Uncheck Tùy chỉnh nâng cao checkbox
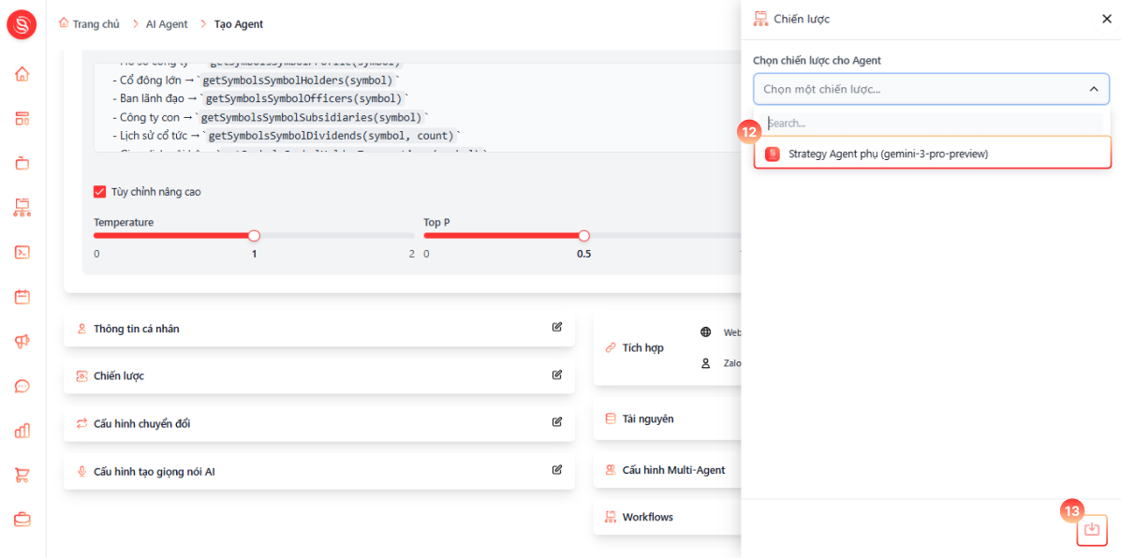Image resolution: width=1121 pixels, height=558 pixels. point(99,192)
